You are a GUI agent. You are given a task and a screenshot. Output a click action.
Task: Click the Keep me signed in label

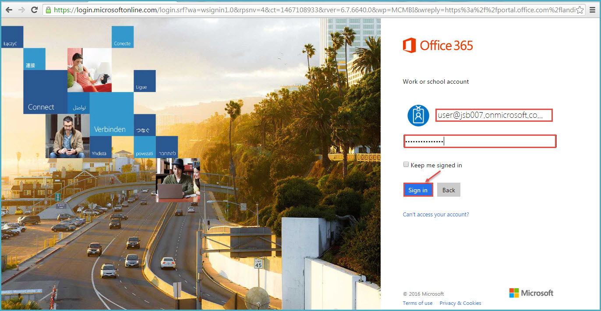[x=436, y=165]
